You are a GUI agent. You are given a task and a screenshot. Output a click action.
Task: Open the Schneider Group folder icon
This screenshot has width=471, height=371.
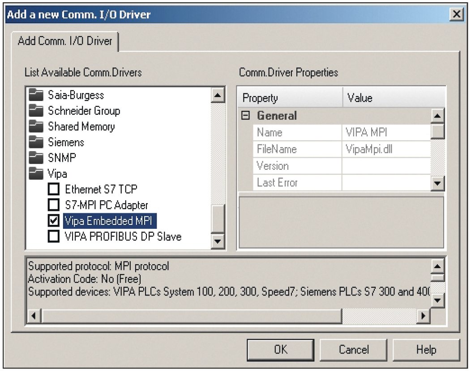pos(36,111)
